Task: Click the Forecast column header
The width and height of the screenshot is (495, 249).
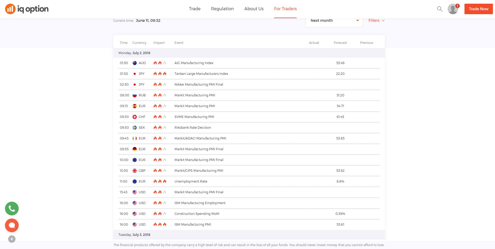Action: coord(340,43)
